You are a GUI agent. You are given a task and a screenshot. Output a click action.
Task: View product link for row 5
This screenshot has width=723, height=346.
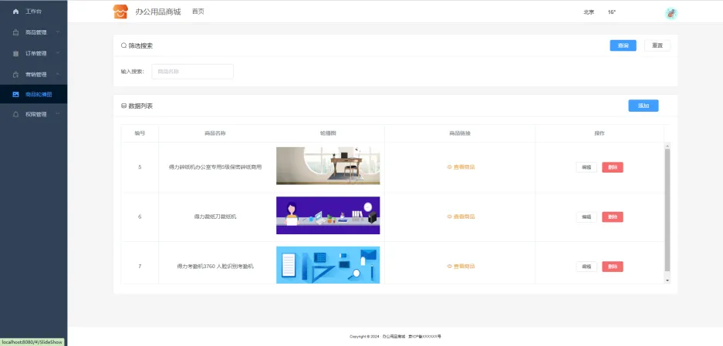pos(461,166)
